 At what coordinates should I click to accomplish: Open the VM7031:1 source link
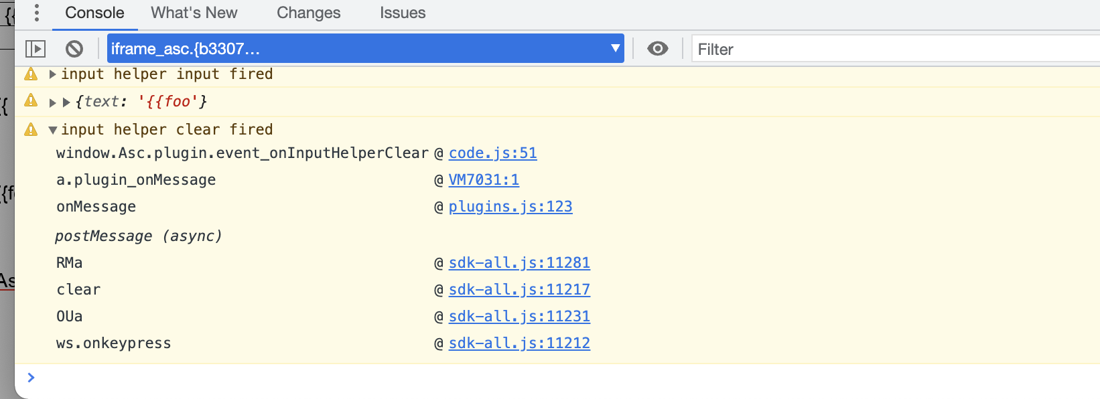click(484, 180)
